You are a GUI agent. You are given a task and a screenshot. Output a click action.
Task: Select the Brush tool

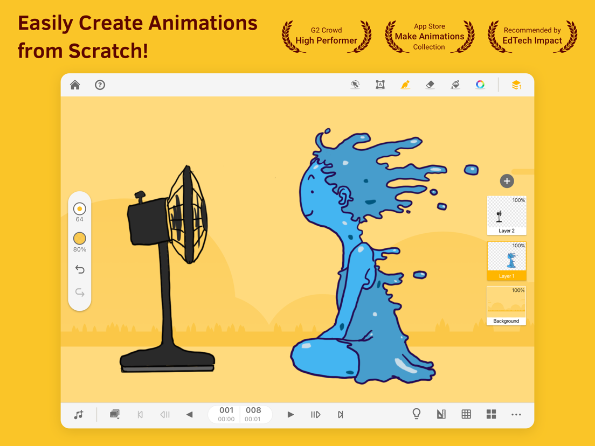(405, 85)
